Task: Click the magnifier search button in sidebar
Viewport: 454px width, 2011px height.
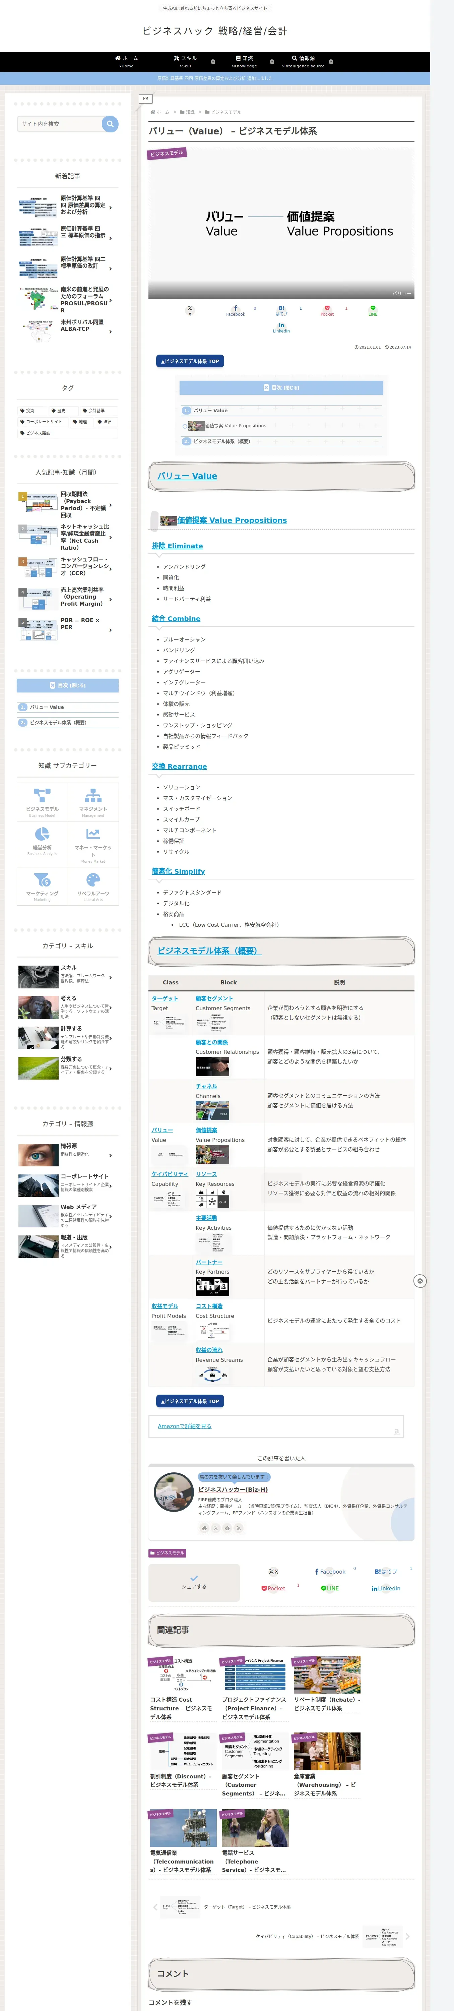Action: pyautogui.click(x=110, y=123)
